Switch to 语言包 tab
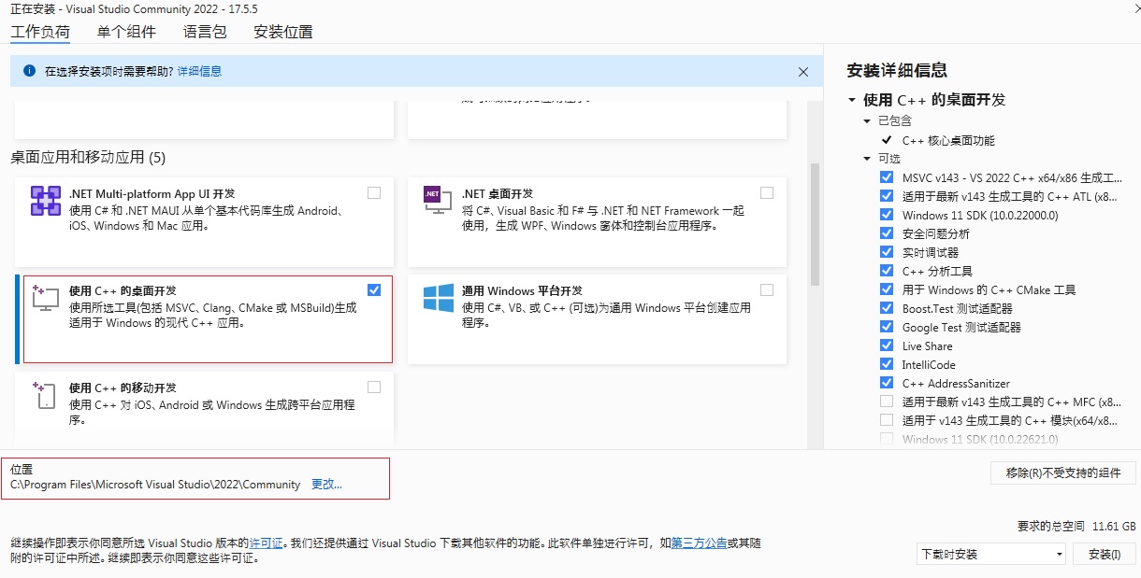 pyautogui.click(x=205, y=32)
